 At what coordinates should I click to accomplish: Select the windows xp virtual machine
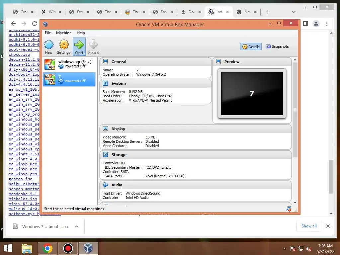[x=69, y=64]
